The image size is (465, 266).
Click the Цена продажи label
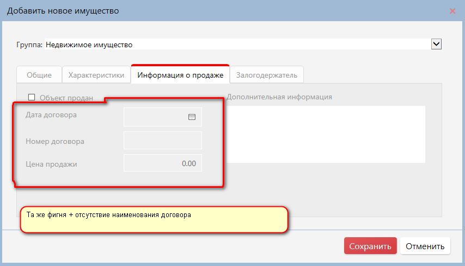[x=51, y=164]
